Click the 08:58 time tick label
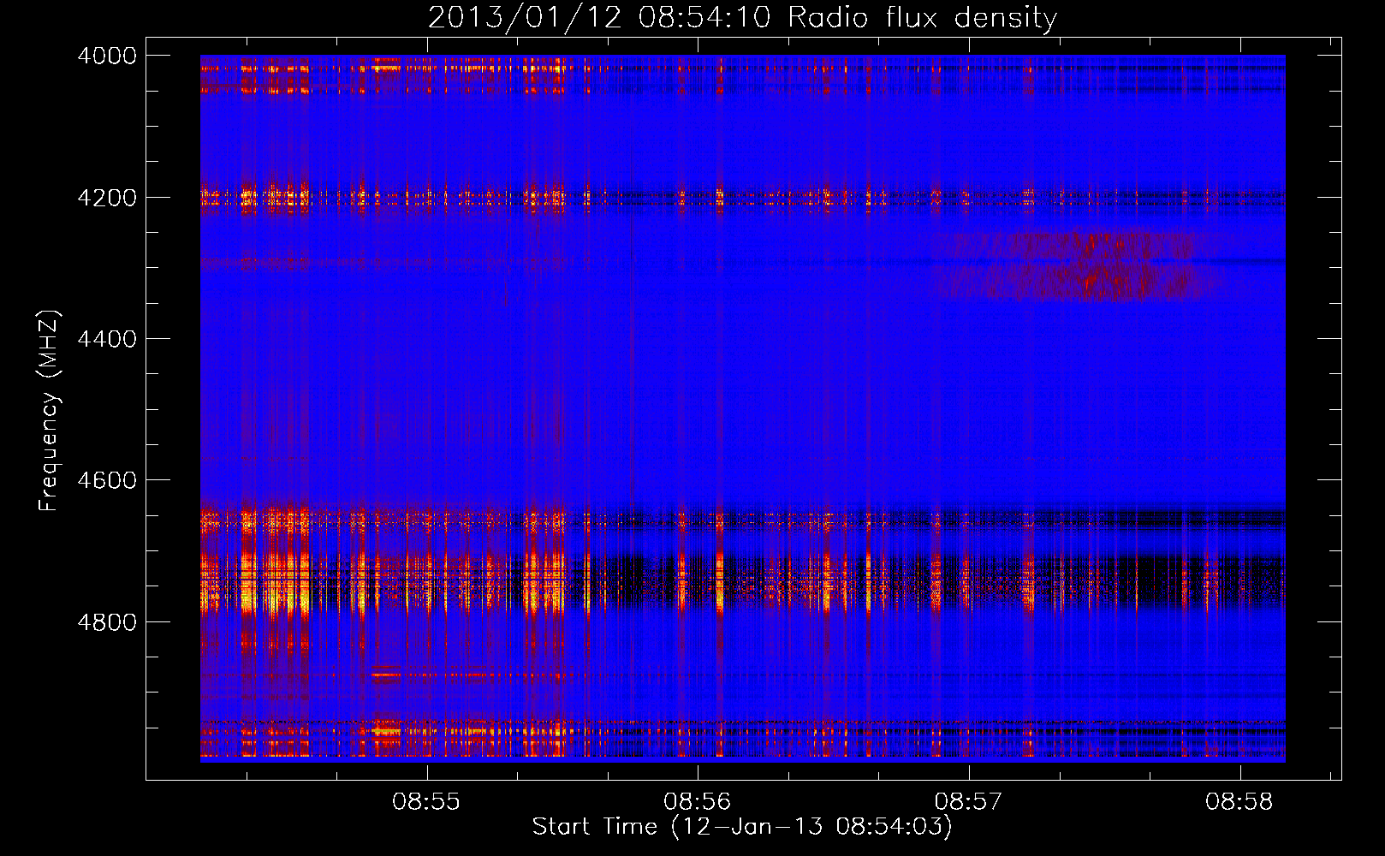 coord(1239,802)
